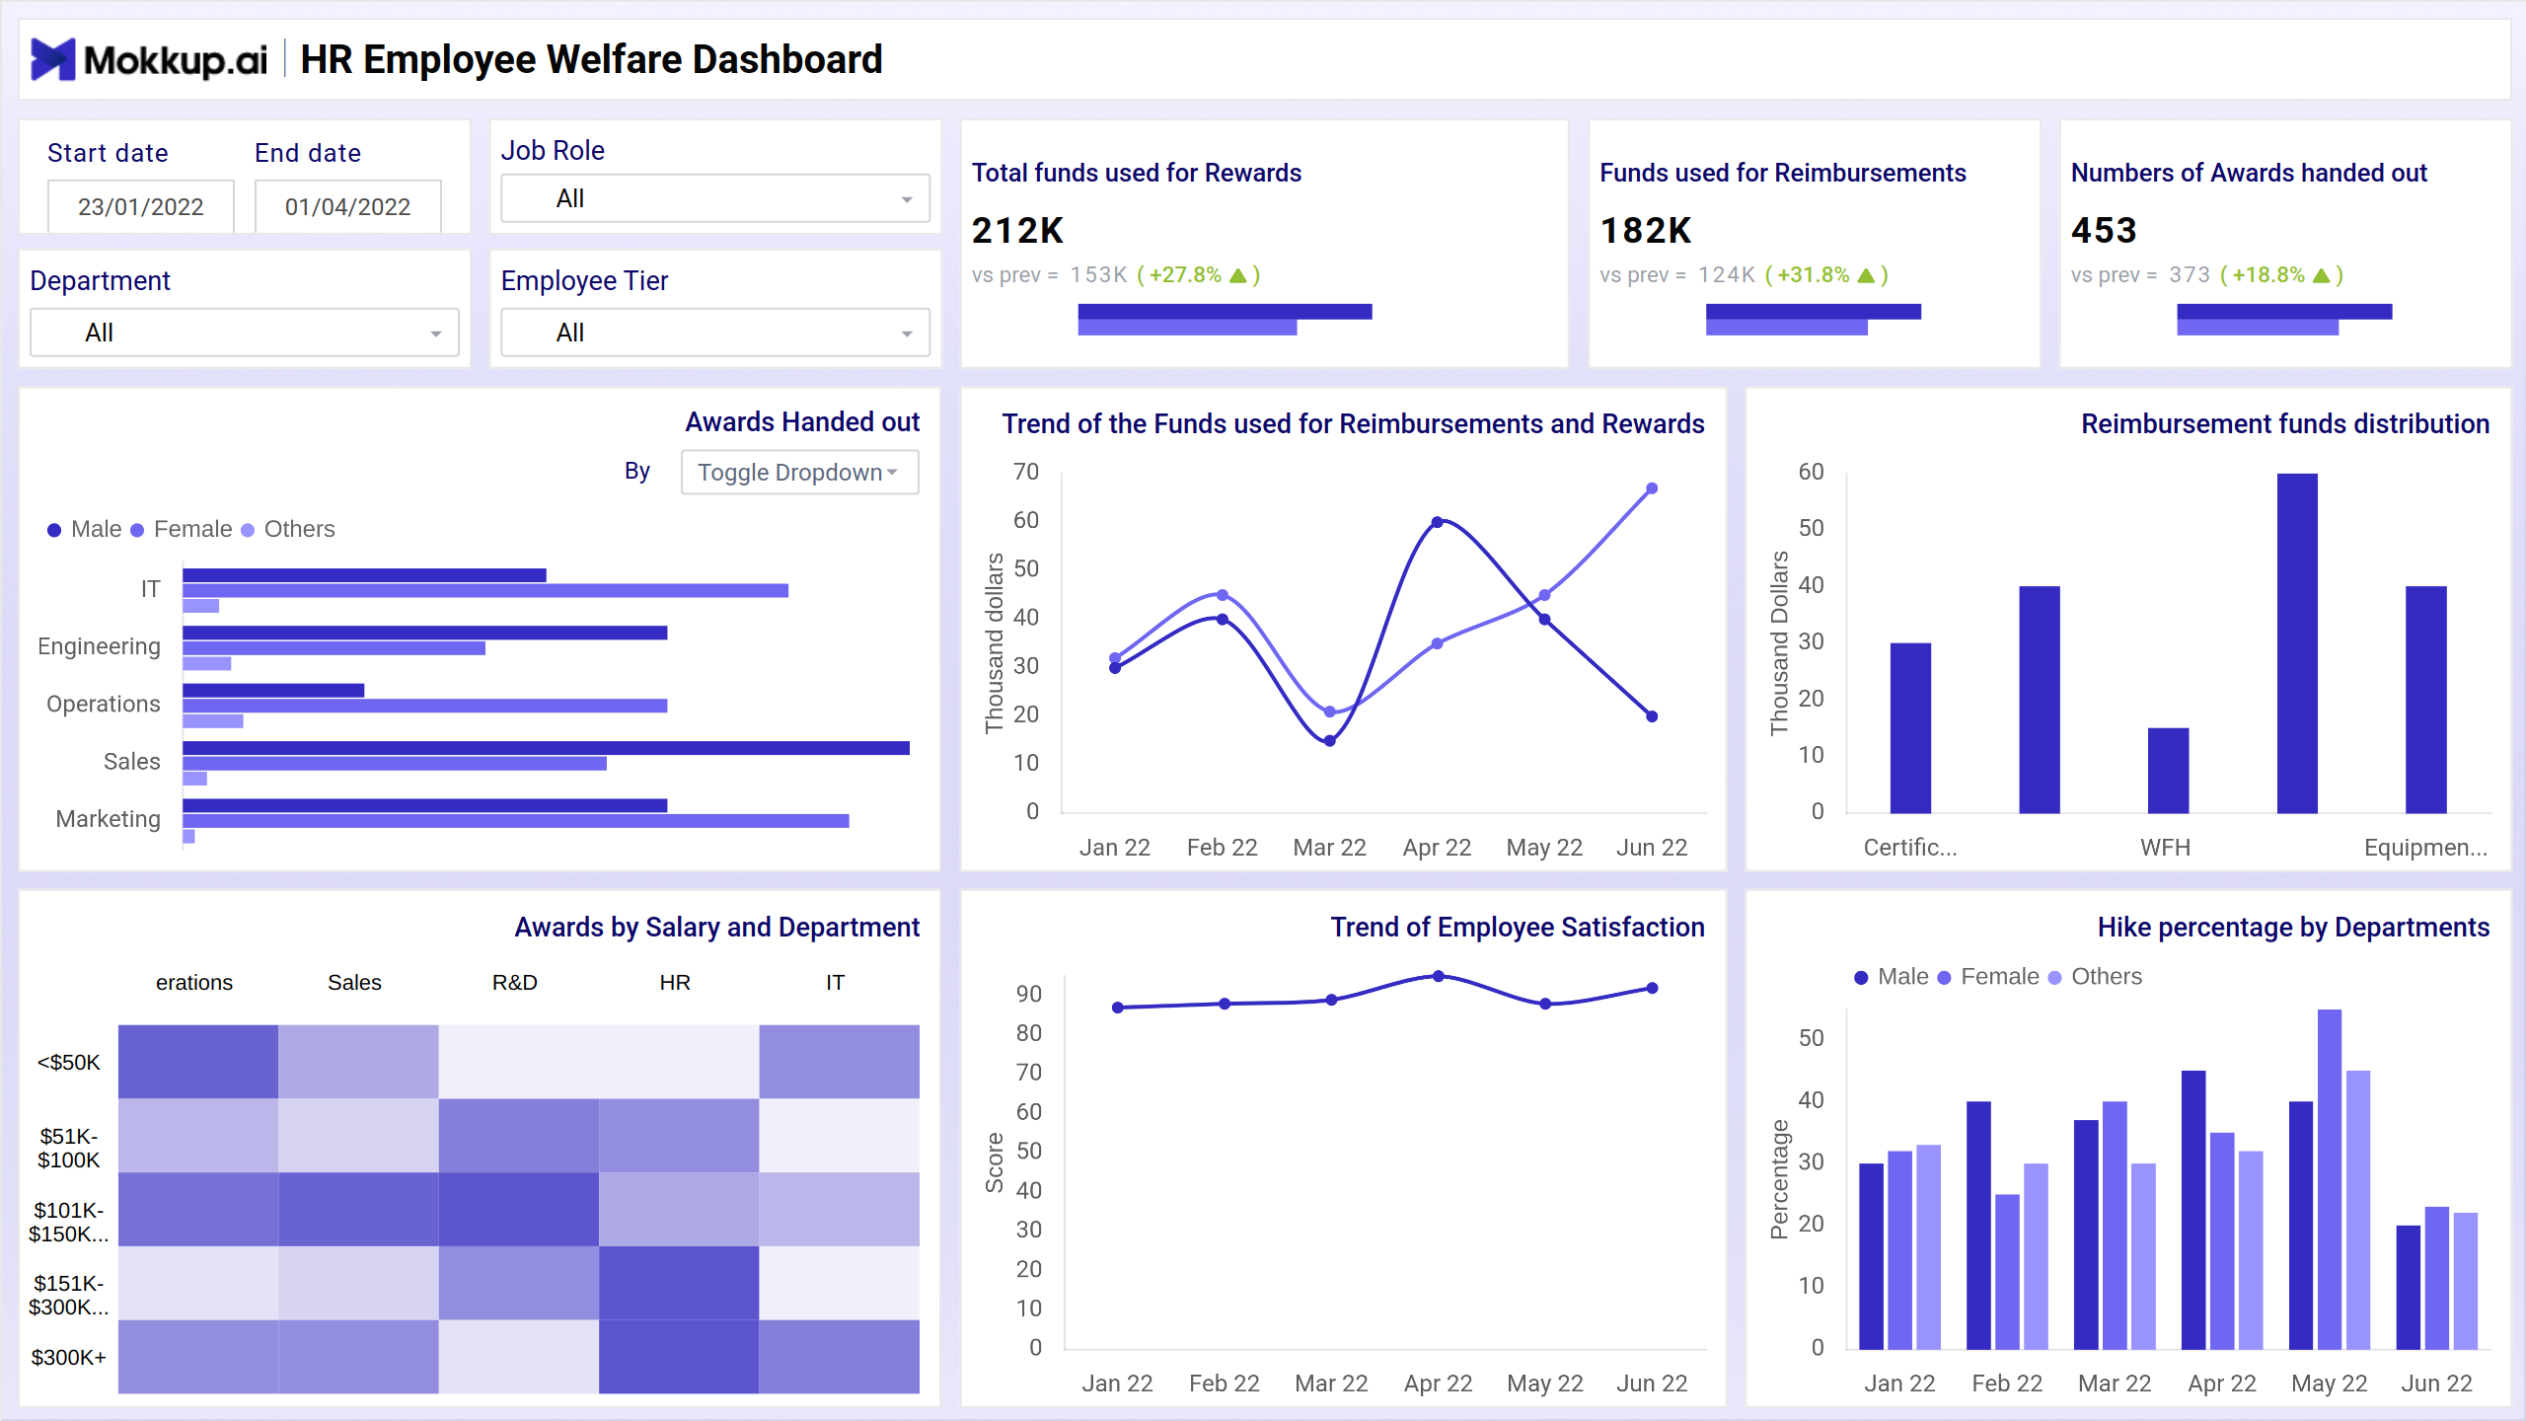Click the awards comparison bar under 453
Image resolution: width=2526 pixels, height=1421 pixels.
point(2284,319)
